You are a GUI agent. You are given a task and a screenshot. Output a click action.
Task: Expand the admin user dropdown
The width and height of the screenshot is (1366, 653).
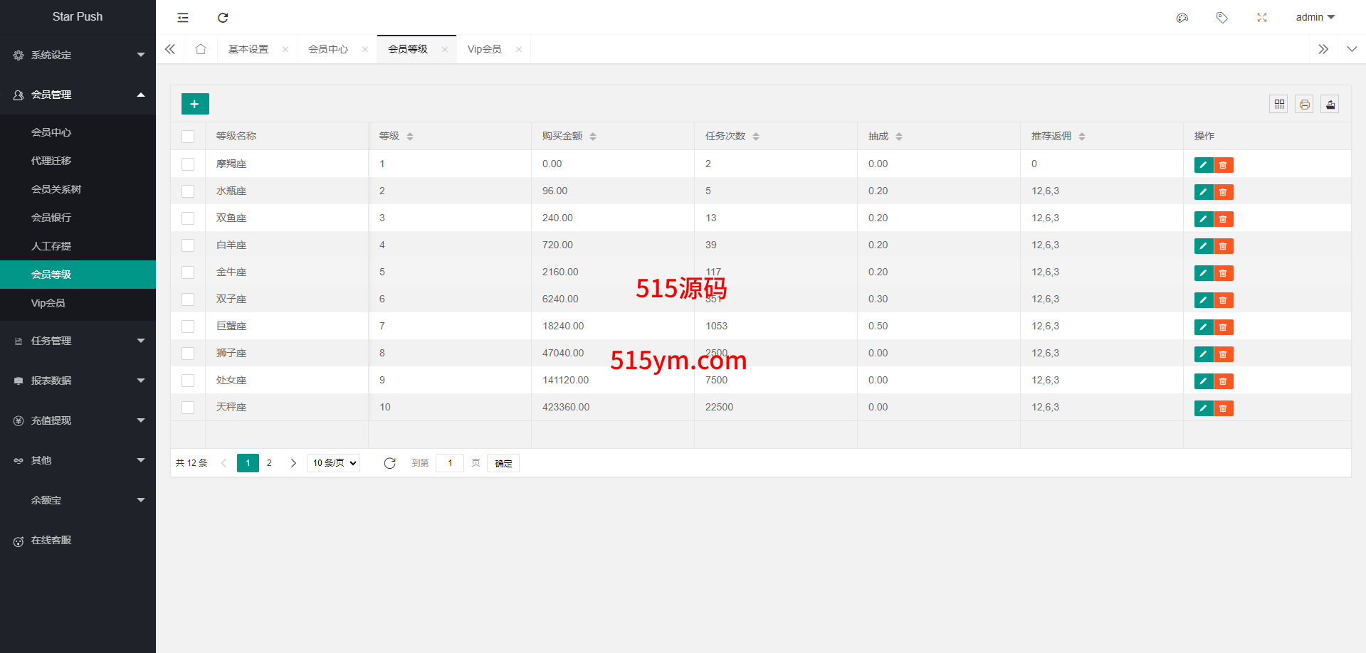coord(1315,17)
